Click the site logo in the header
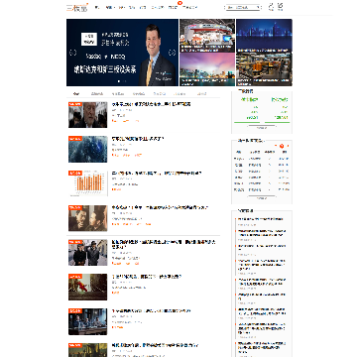This screenshot has width=357, height=357. [x=77, y=7]
